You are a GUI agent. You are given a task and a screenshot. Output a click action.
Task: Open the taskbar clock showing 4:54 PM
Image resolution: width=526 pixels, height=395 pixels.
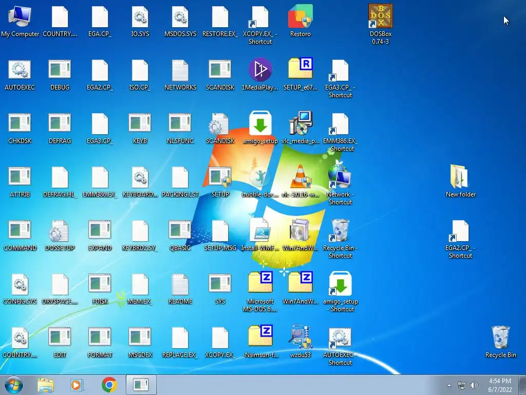pyautogui.click(x=500, y=385)
